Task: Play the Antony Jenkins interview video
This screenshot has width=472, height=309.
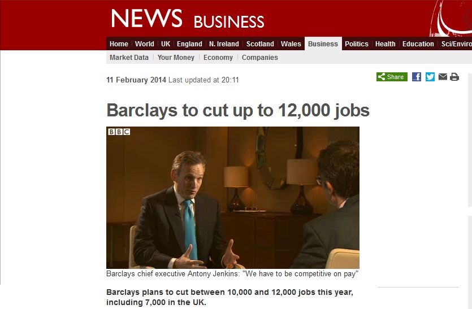Action: [233, 198]
